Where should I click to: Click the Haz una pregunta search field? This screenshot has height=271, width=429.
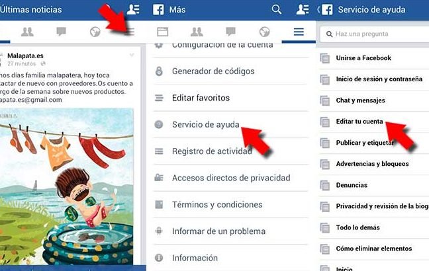(x=374, y=33)
